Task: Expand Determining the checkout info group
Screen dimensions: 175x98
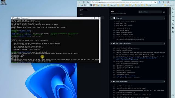Action: [125, 72]
